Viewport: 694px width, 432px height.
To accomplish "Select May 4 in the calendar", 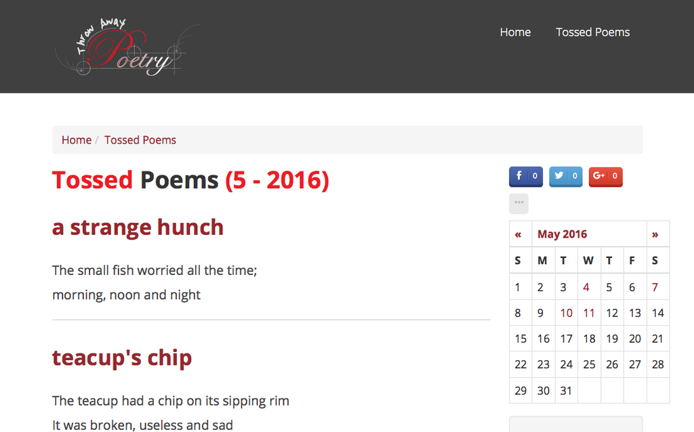I will click(586, 287).
